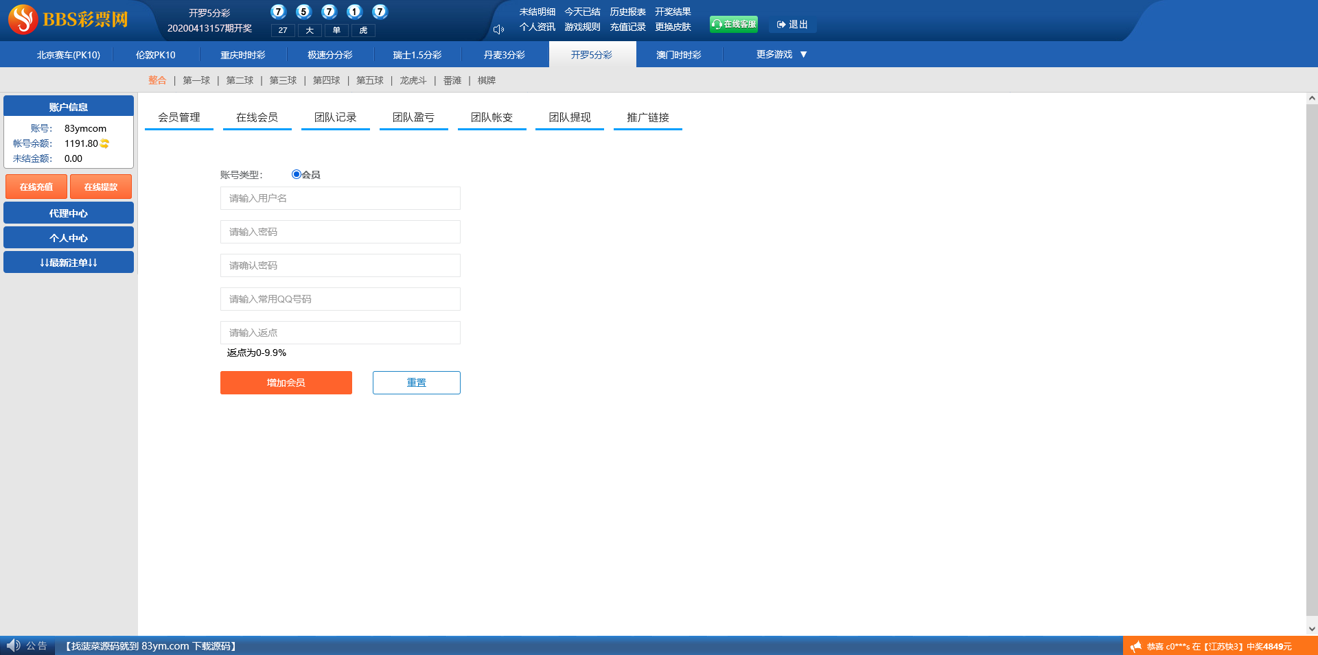Screen dimensions: 1318x655
Task: Click the 在线充值 deposit button
Action: (x=36, y=187)
